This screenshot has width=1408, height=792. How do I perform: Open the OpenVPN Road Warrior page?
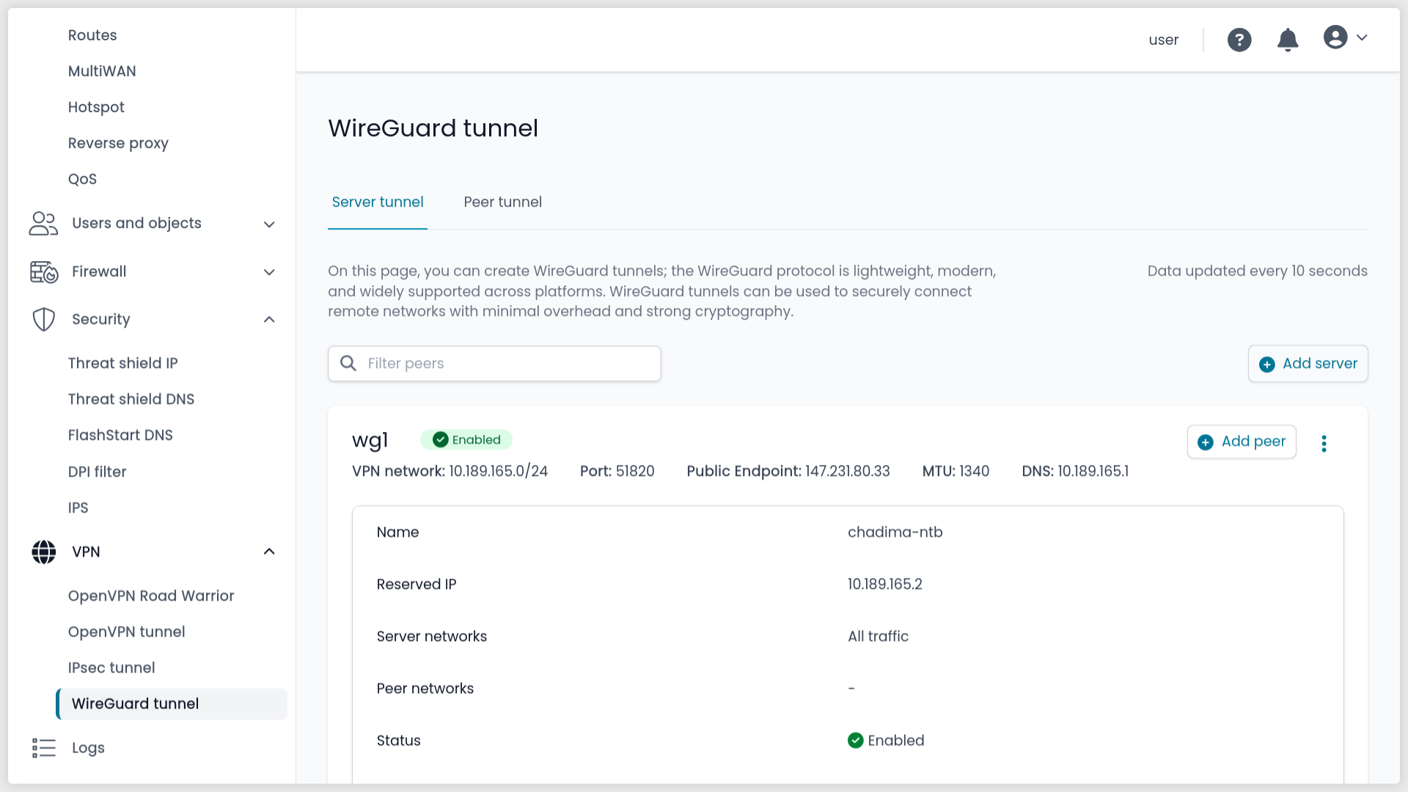coord(151,595)
